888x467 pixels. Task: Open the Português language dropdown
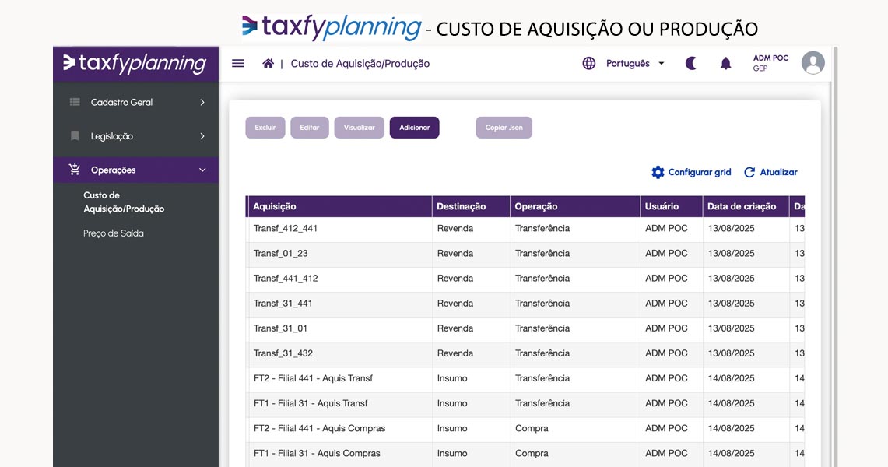(635, 64)
